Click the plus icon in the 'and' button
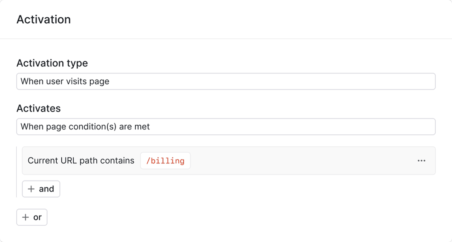This screenshot has width=452, height=242. click(31, 189)
